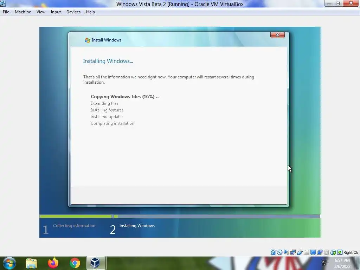Click the taskbar clock showing 6:57 PM

(342, 263)
